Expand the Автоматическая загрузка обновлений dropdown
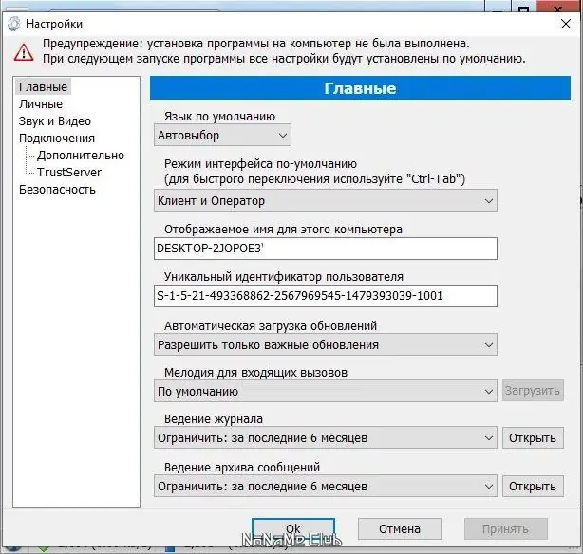 (326, 344)
